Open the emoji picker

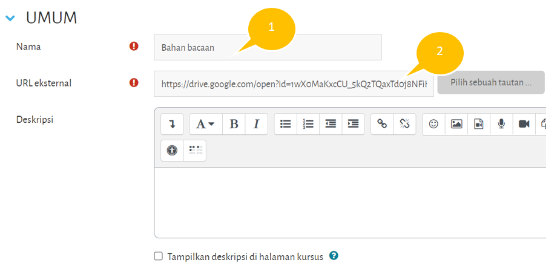(433, 124)
